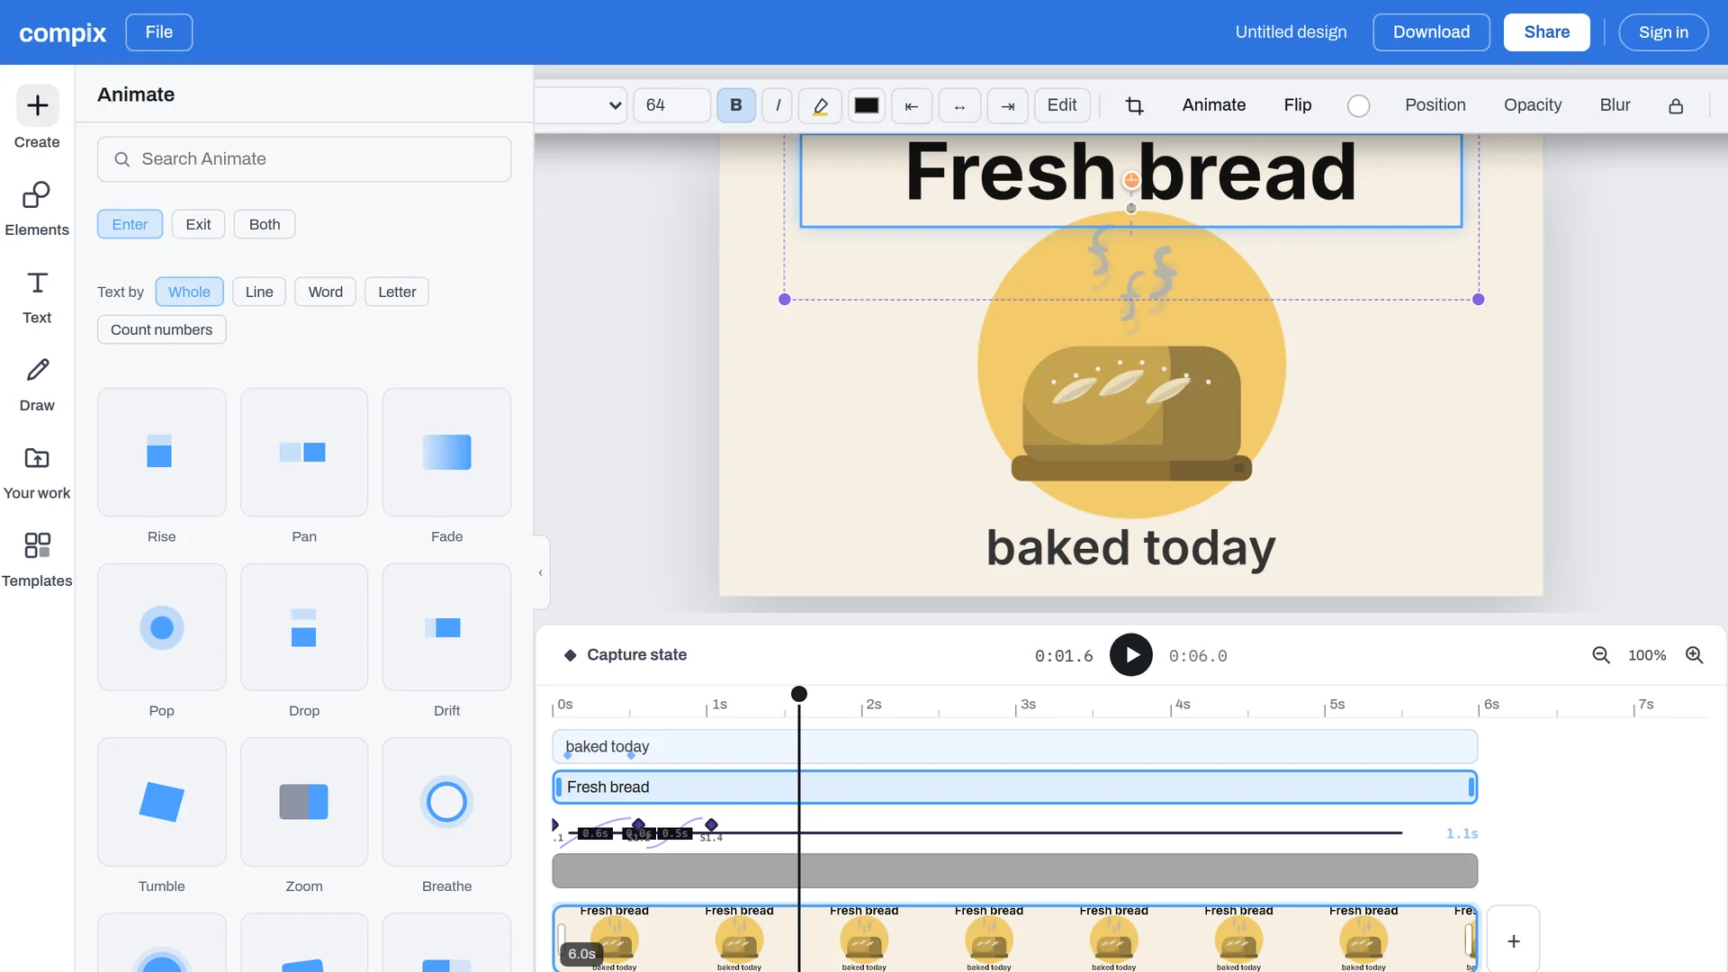1728x972 pixels.
Task: Animate text by Whole
Action: [189, 292]
